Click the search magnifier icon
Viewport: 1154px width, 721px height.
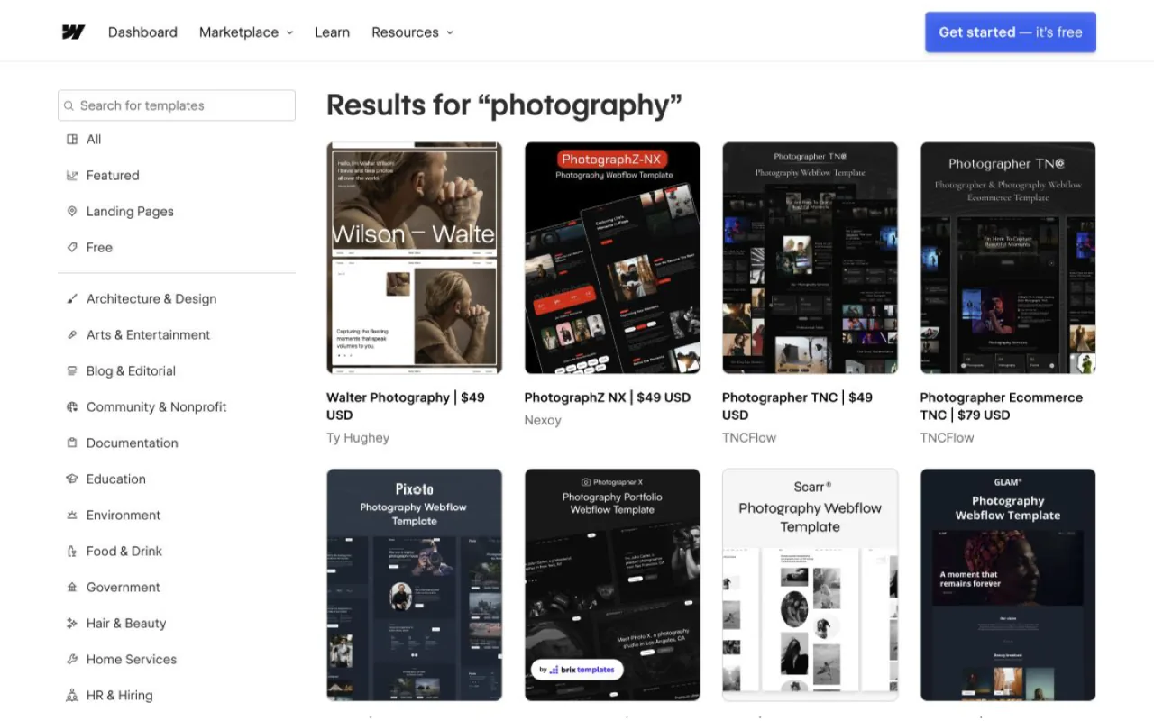(x=69, y=105)
